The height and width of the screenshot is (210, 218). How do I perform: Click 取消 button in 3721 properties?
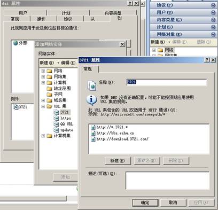[173, 203]
